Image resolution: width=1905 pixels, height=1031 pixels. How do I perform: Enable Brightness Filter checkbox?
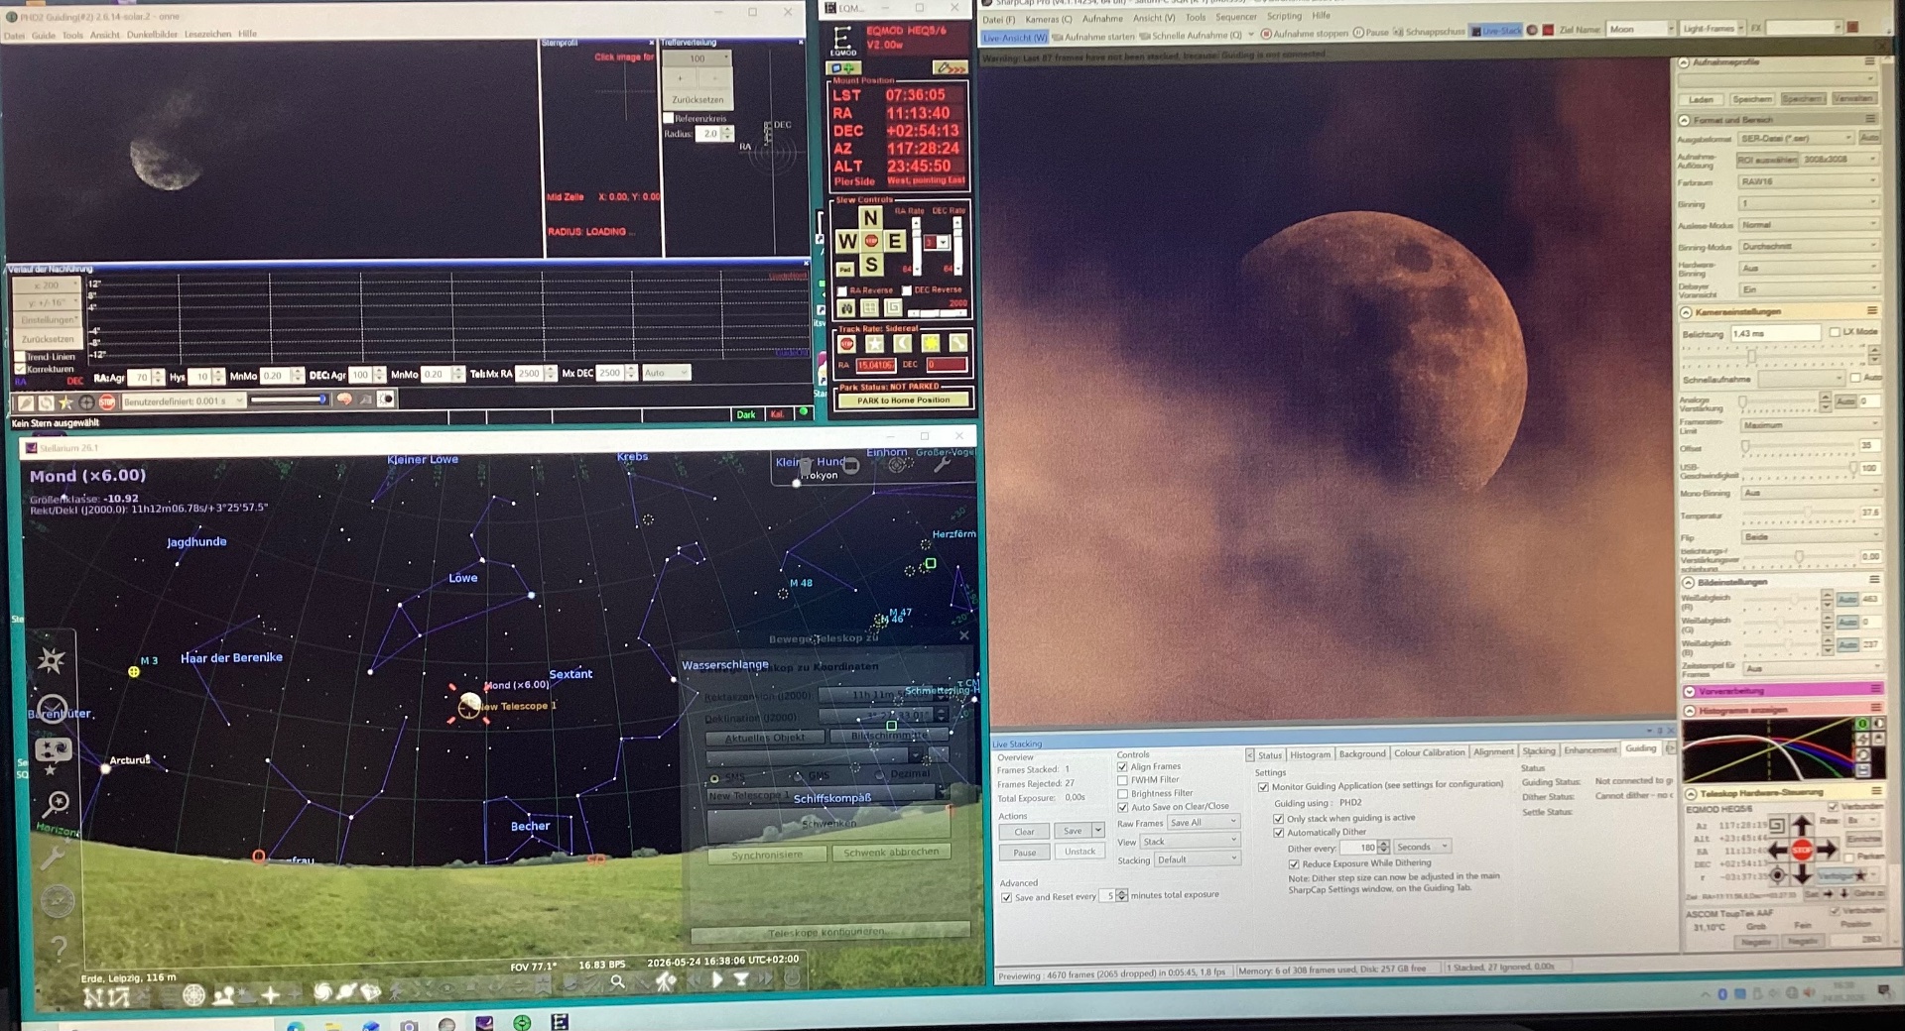[1122, 794]
